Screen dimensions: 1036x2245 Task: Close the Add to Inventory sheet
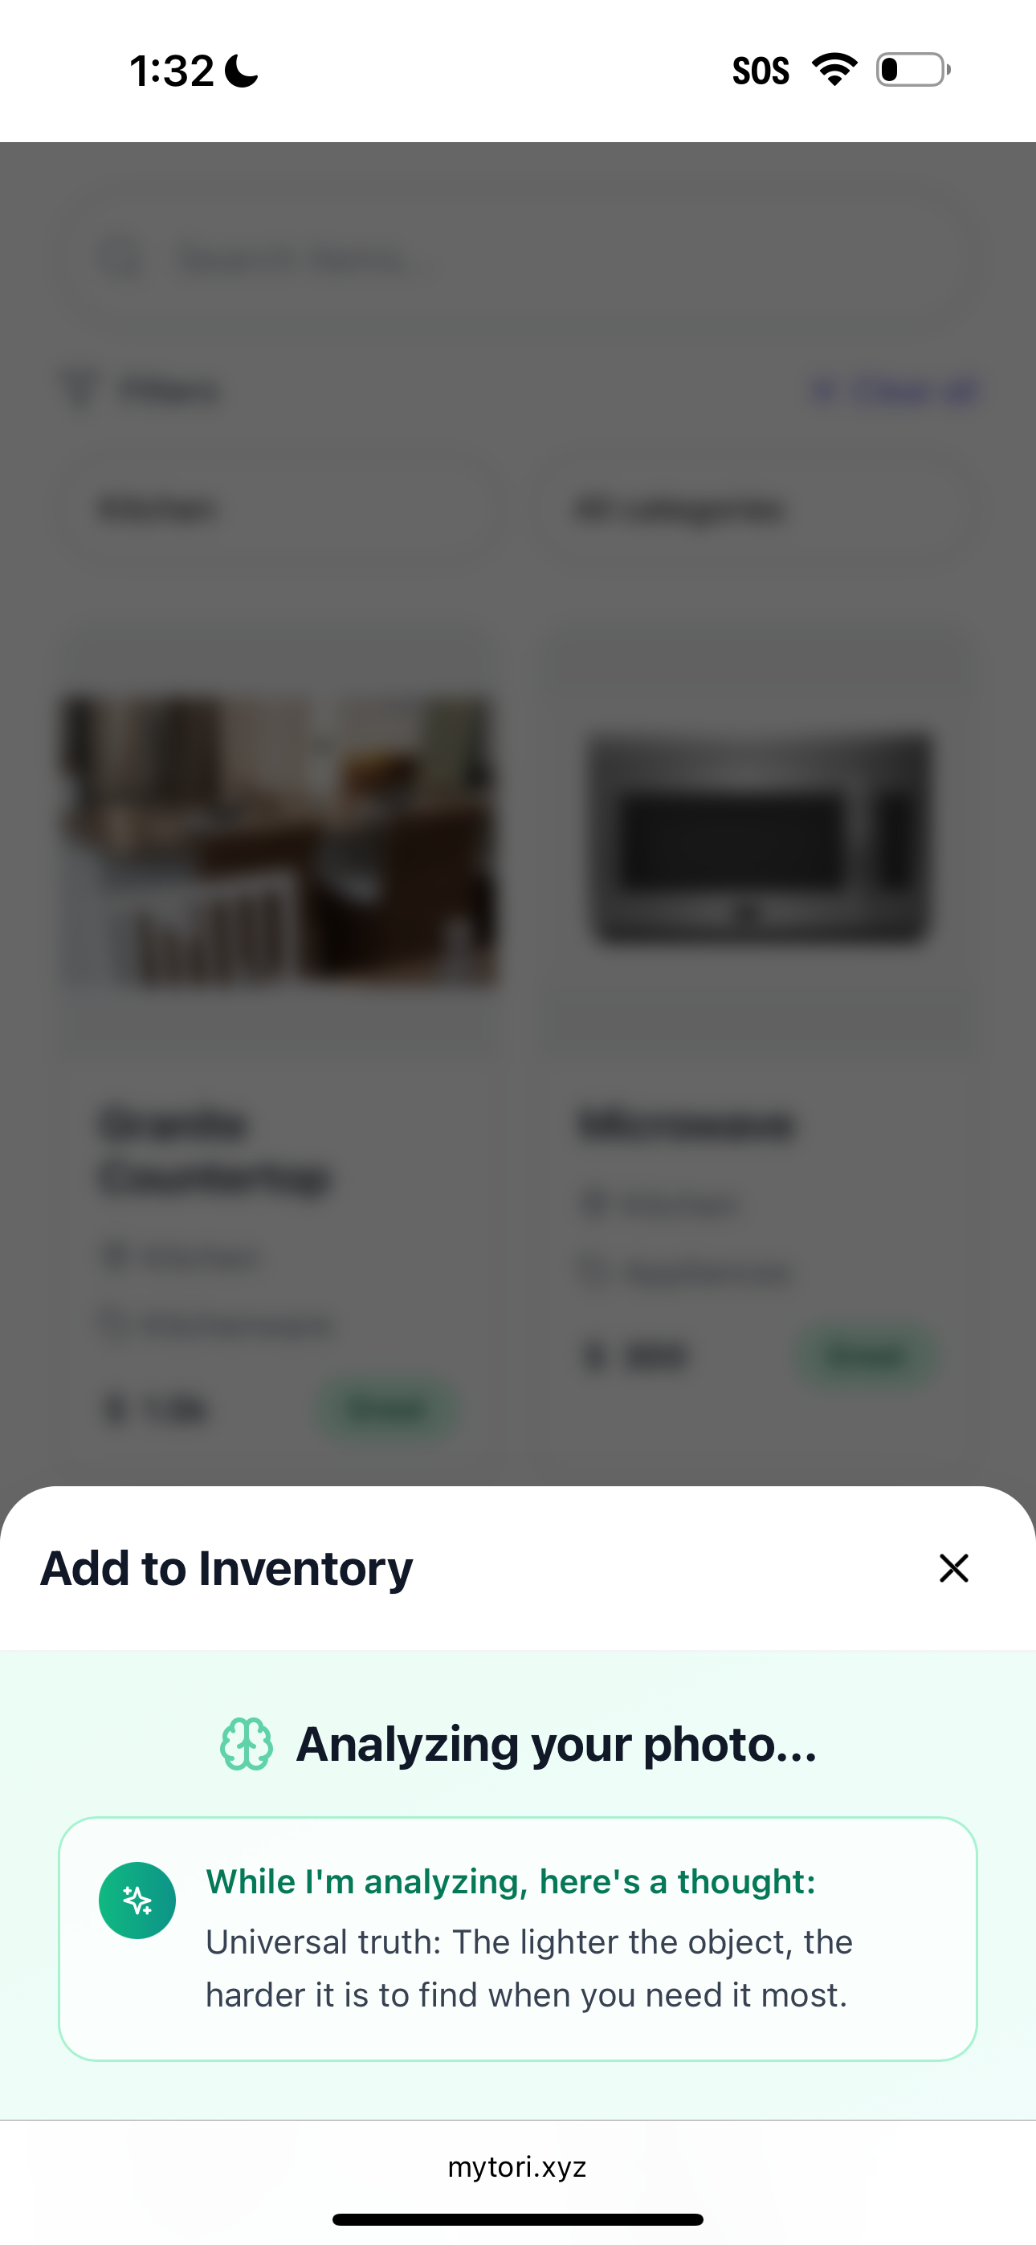953,1568
